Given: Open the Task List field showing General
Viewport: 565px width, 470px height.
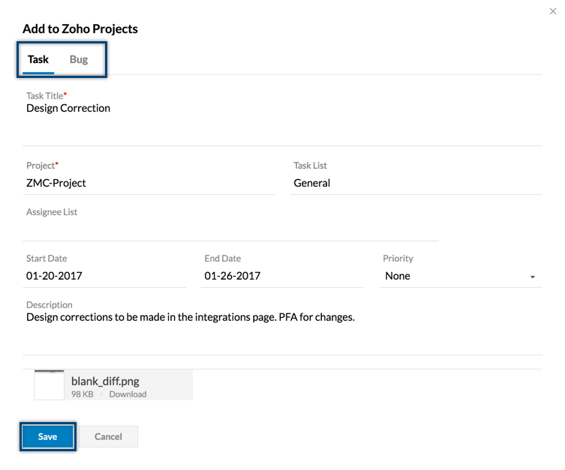Looking at the screenshot, I should click(x=416, y=183).
